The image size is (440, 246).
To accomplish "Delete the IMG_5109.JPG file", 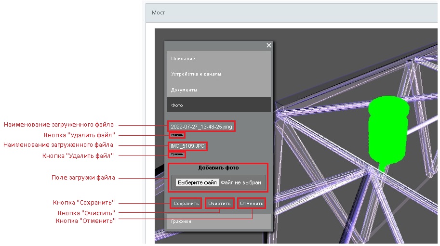I will coord(176,154).
